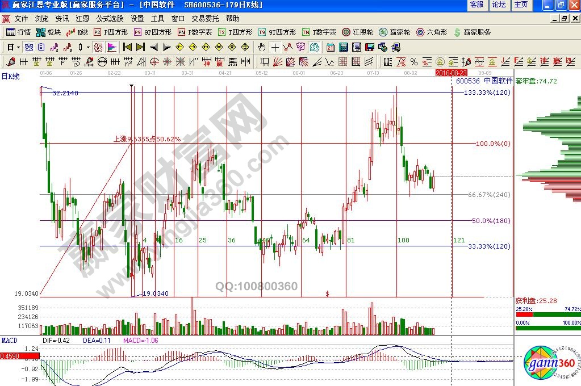Expand the candlestick style dropdown arrow
This screenshot has height=386, width=581.
[x=87, y=47]
